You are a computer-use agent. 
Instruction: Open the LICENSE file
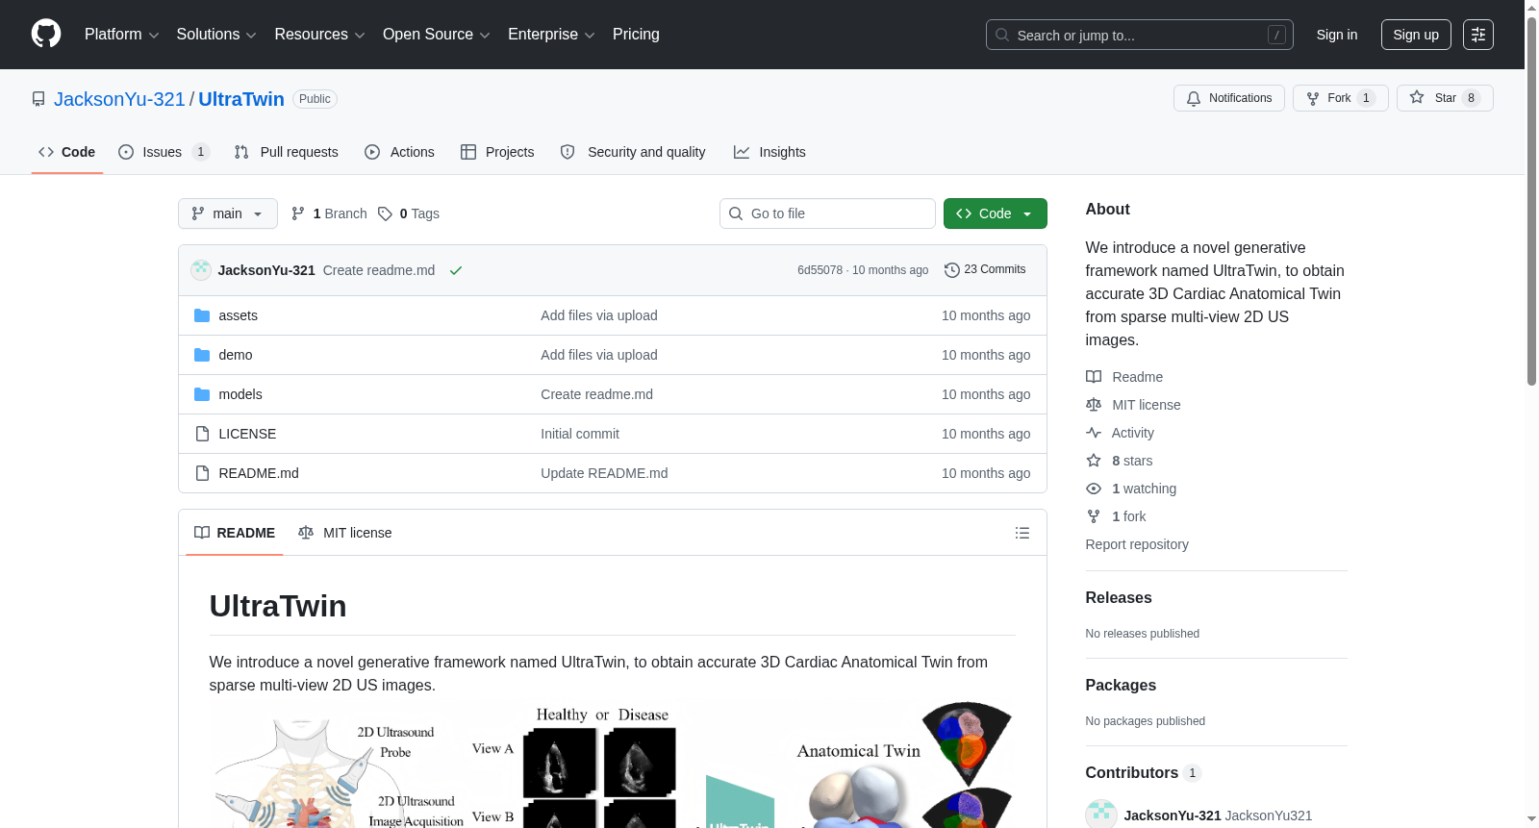pyautogui.click(x=247, y=434)
